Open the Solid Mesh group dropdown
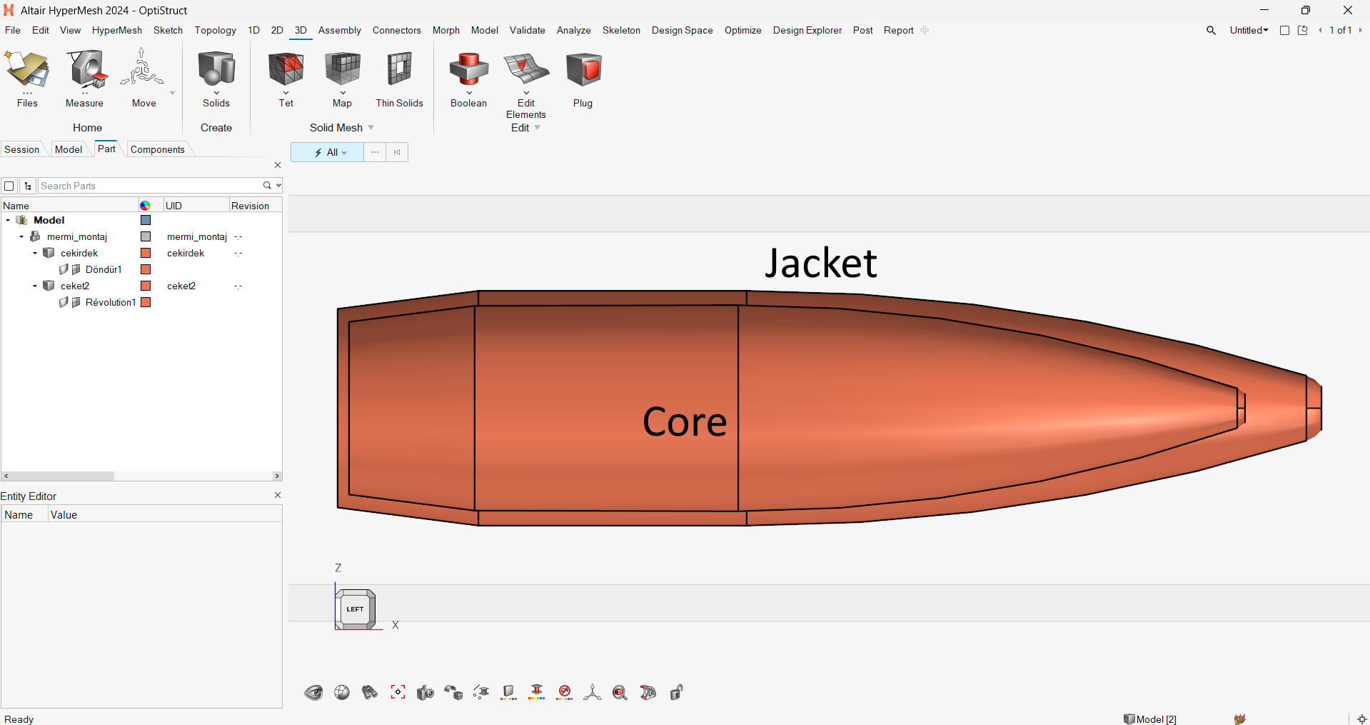 (x=371, y=128)
